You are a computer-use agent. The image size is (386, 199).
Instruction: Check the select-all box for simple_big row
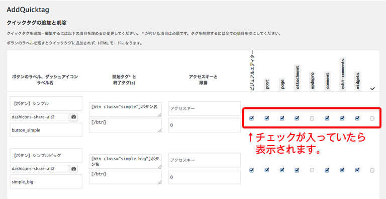coord(372,170)
